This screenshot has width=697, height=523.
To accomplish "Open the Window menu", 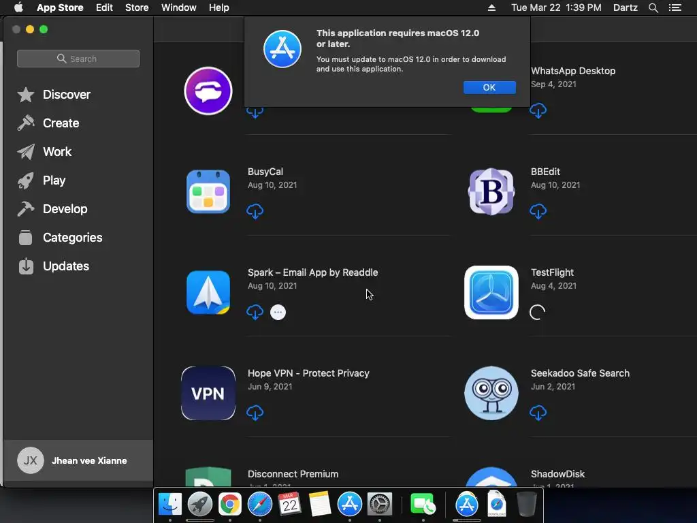I will tap(179, 7).
